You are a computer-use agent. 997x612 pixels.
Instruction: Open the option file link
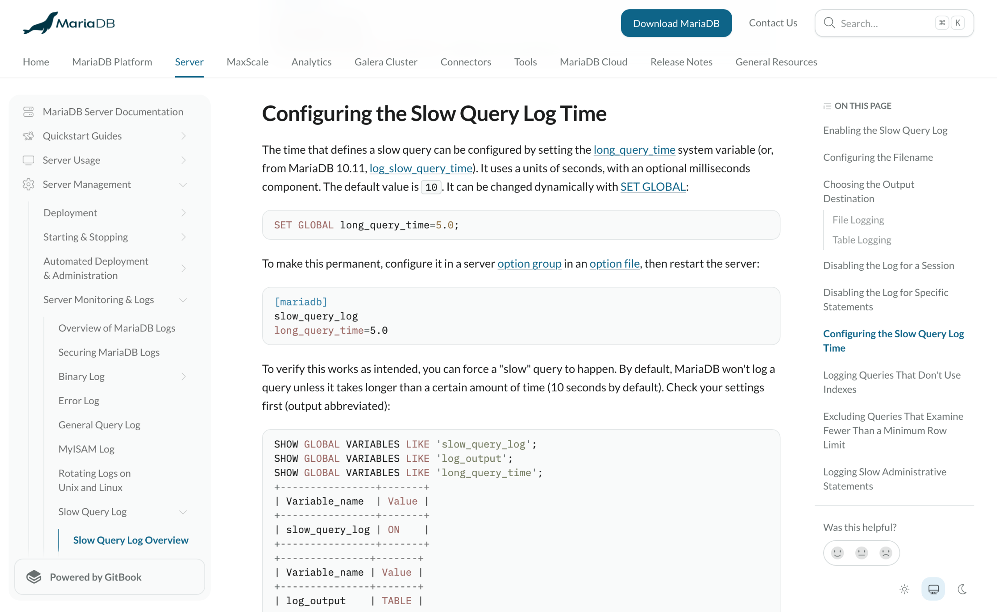tap(615, 263)
